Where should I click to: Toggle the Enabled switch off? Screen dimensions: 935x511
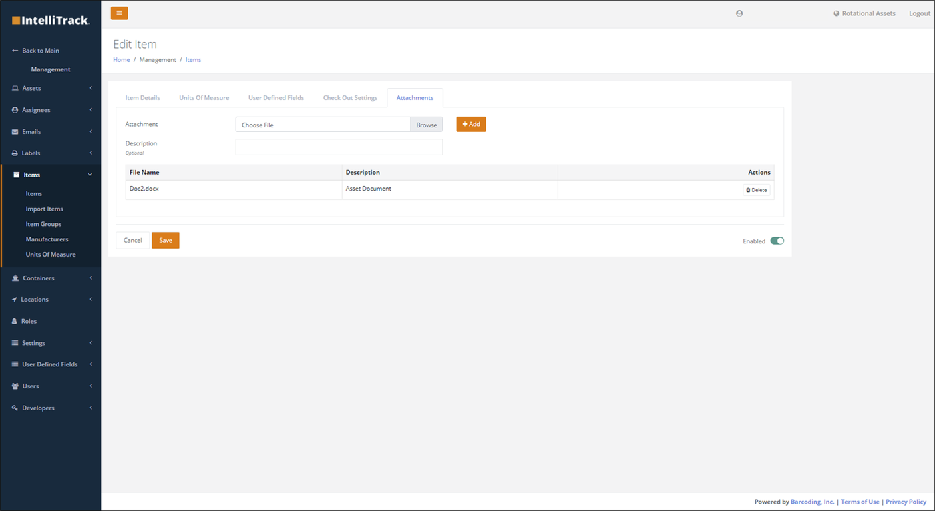(777, 241)
